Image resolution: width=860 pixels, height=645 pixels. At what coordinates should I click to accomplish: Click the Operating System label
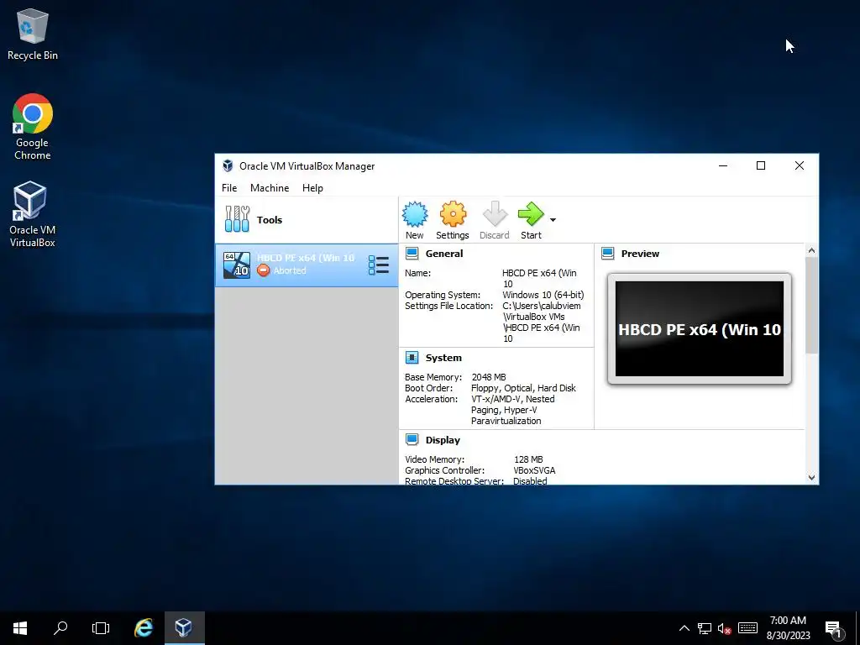click(x=443, y=295)
